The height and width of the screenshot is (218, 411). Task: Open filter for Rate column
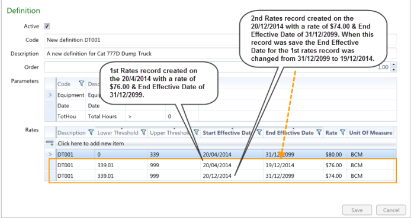pos(342,132)
